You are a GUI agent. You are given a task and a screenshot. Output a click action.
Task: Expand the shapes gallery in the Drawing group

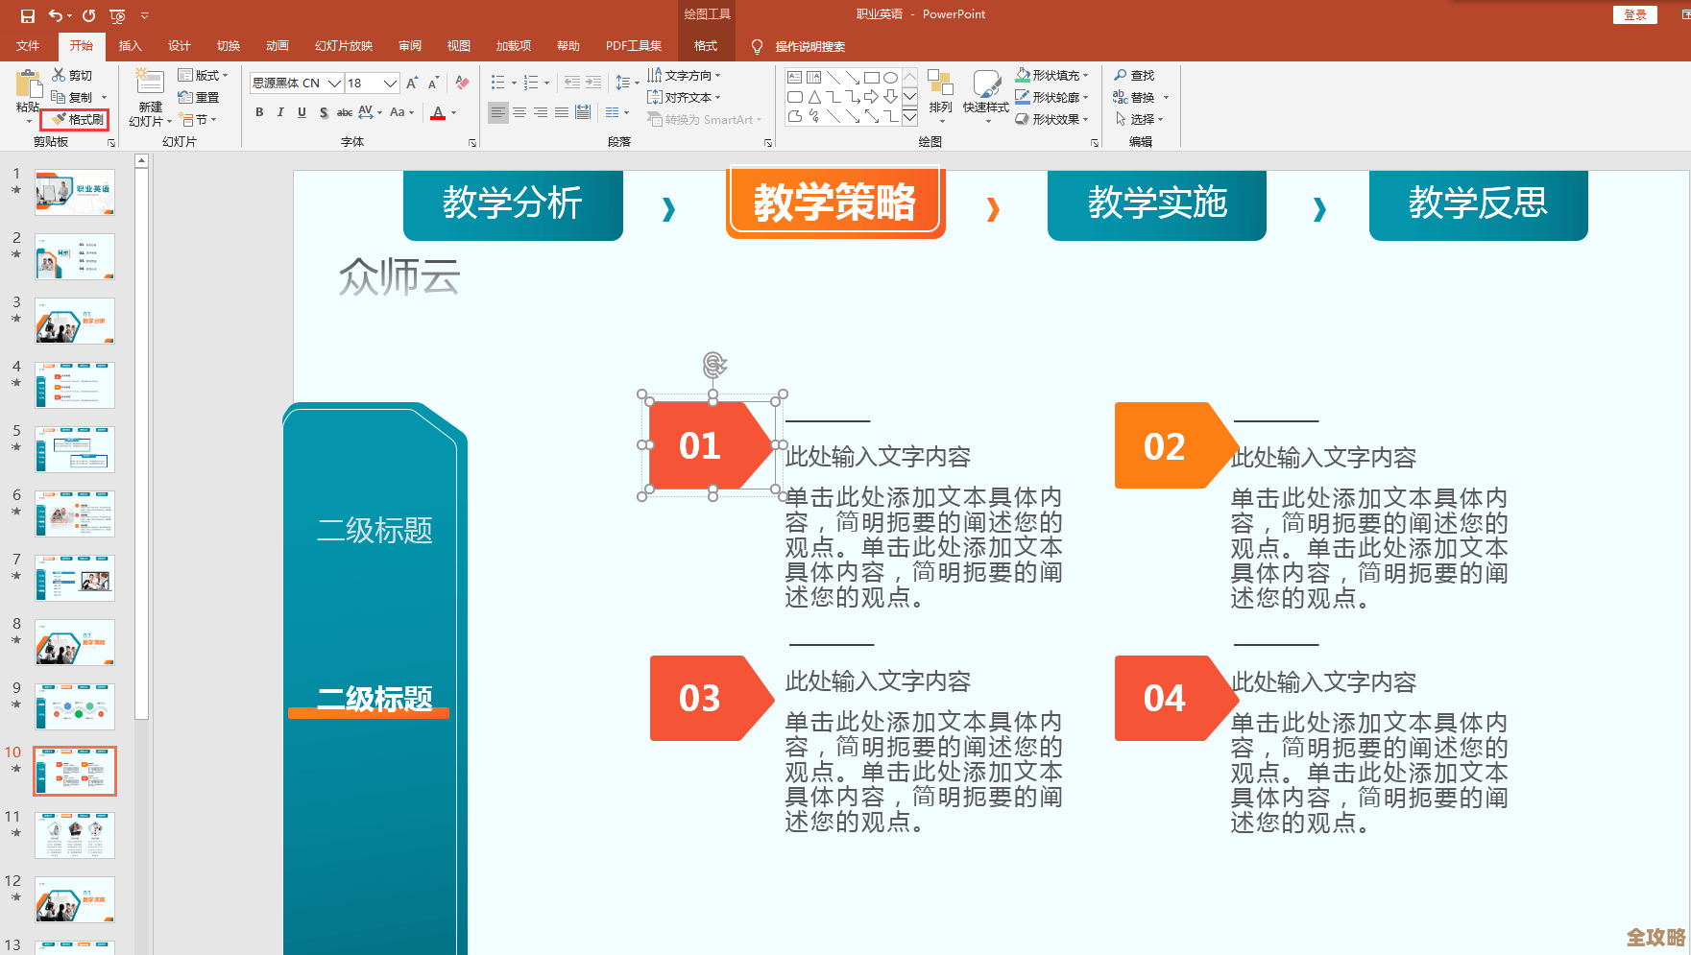(909, 118)
